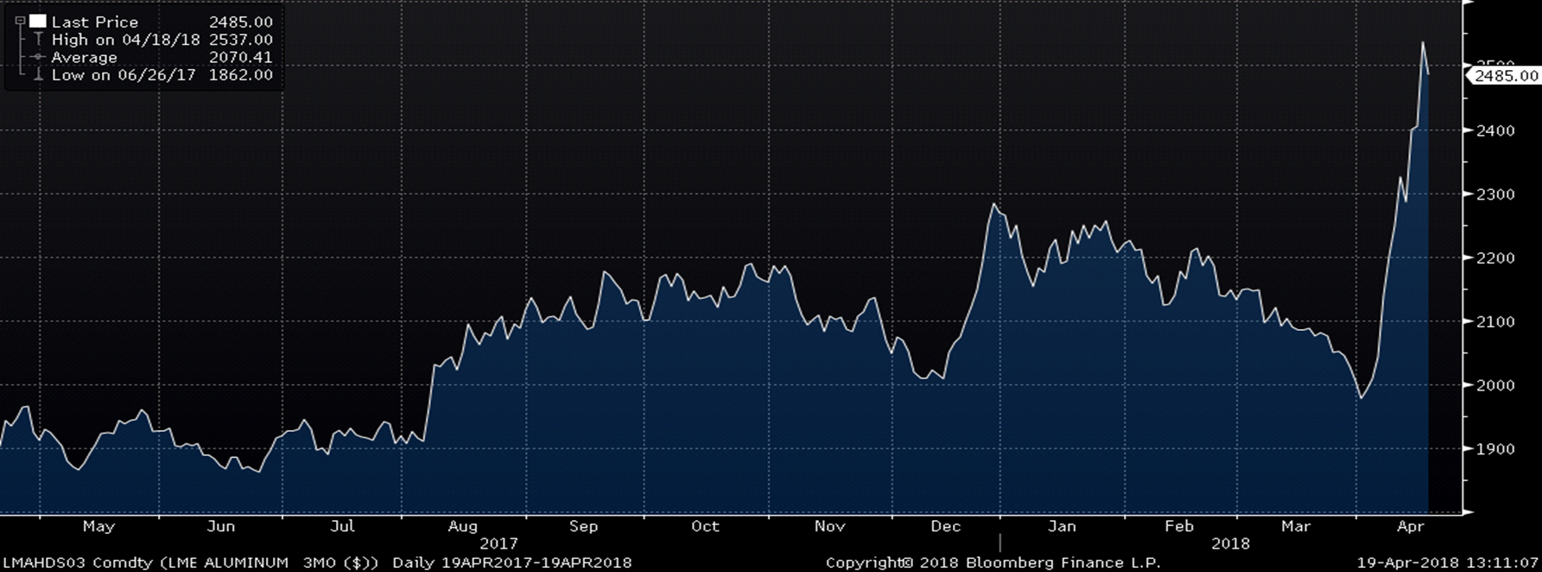This screenshot has height=572, width=1542.
Task: Click the Bloomberg Finance L.P. copyright text
Action: click(993, 562)
